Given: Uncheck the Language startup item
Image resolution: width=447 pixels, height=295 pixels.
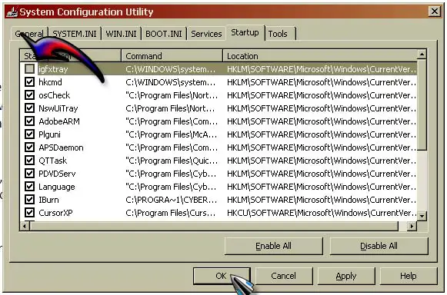Looking at the screenshot, I should click(29, 187).
